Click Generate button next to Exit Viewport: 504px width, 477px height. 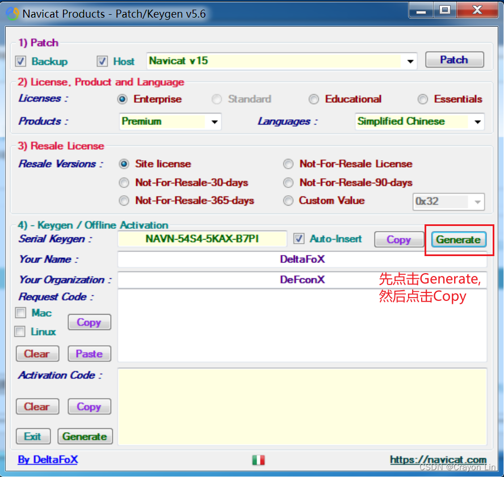tap(85, 437)
